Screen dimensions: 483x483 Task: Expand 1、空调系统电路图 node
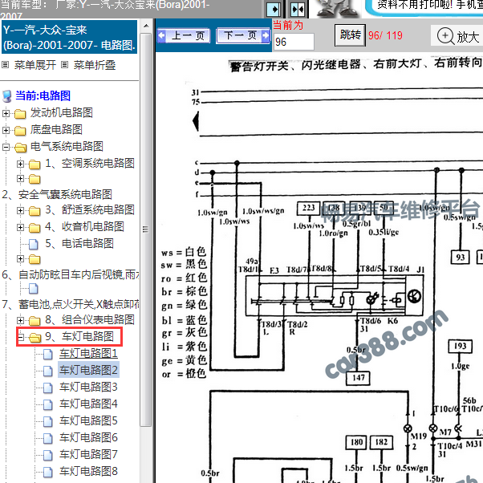coord(20,164)
